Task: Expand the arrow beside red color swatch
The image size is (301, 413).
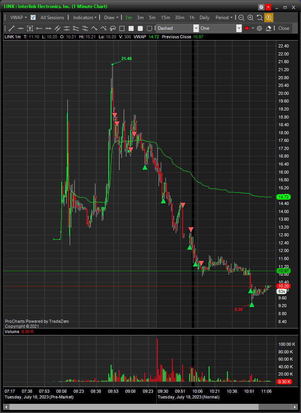Action: pyautogui.click(x=253, y=28)
